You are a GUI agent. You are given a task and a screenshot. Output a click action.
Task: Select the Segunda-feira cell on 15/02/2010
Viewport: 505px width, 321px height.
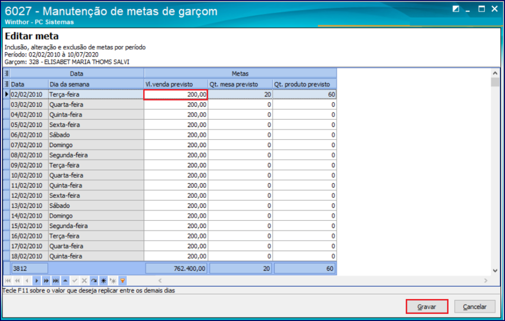tap(96, 226)
